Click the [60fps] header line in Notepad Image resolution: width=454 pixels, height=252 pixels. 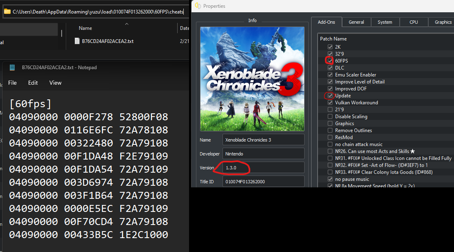(x=30, y=104)
